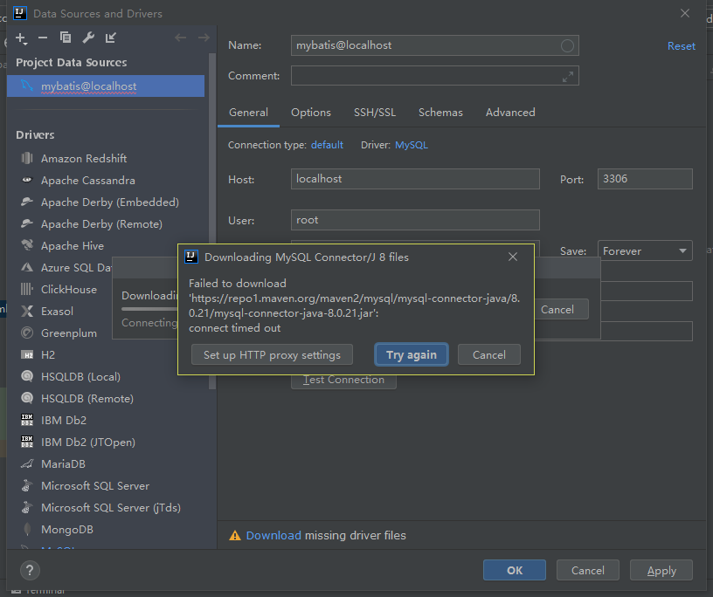Click the driver list scrollbar

212,222
